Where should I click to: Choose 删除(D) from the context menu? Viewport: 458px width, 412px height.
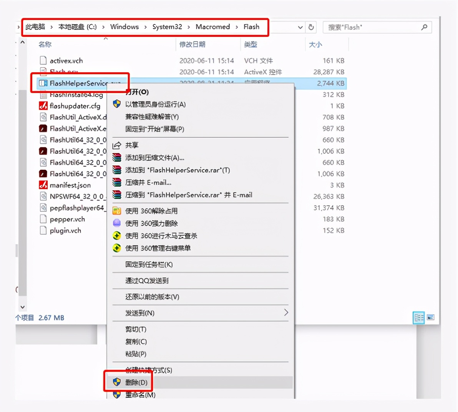pyautogui.click(x=135, y=382)
